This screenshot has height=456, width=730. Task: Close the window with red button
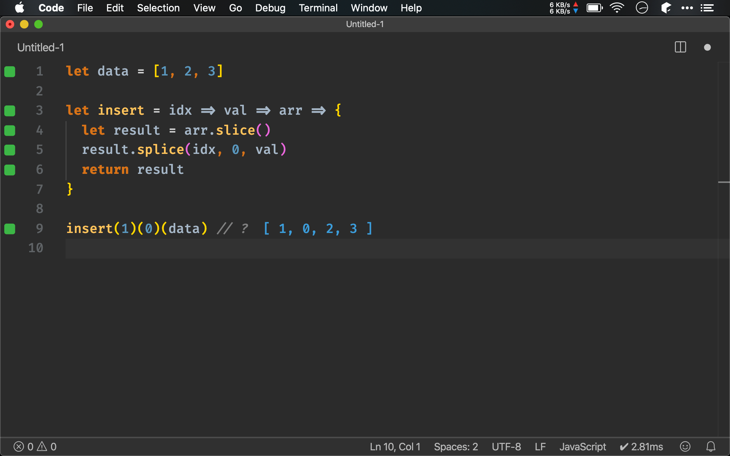point(10,24)
